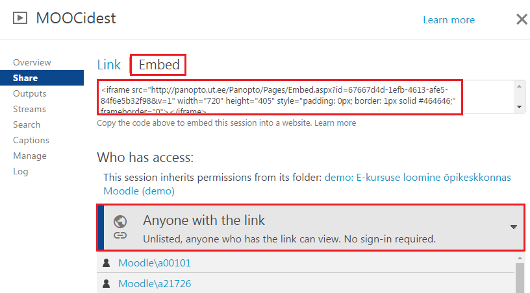Open the Manage section
The width and height of the screenshot is (530, 293).
30,156
